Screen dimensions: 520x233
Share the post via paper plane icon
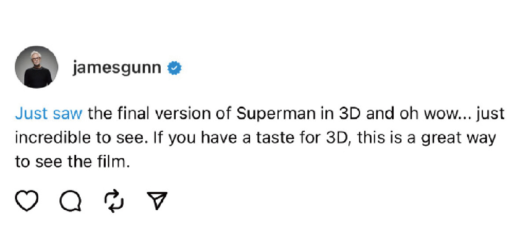[157, 201]
